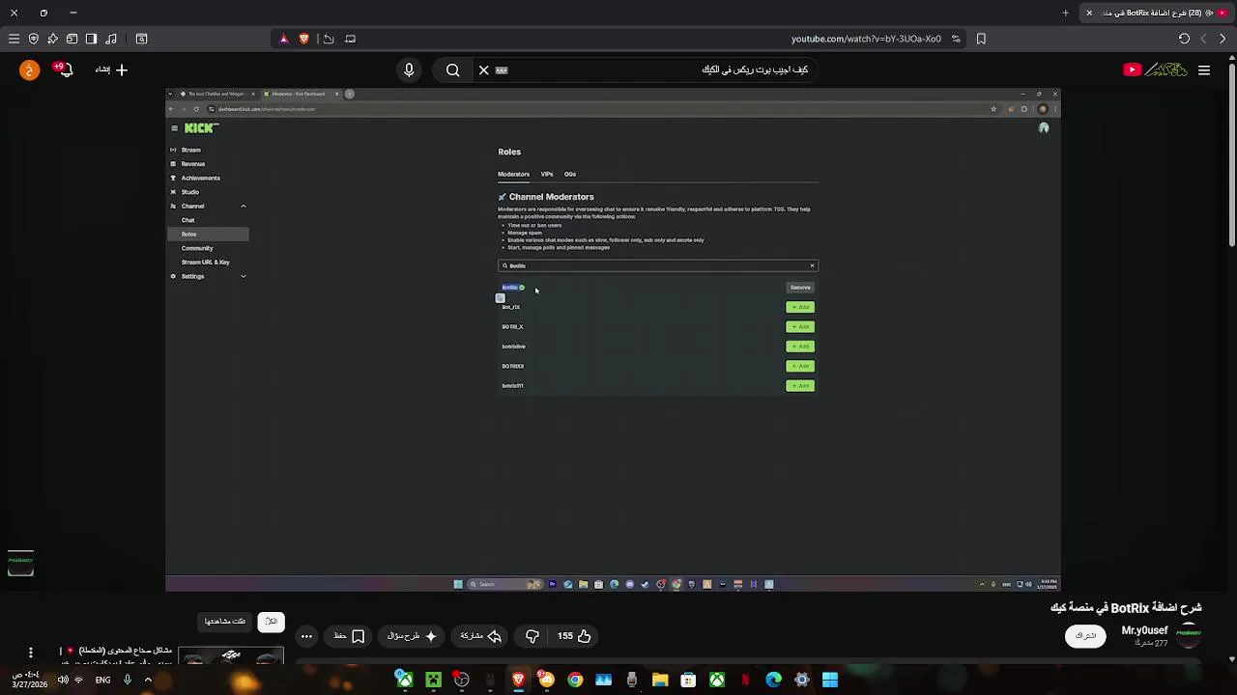
Task: Open Revenue in Kick sidebar
Action: 192,164
